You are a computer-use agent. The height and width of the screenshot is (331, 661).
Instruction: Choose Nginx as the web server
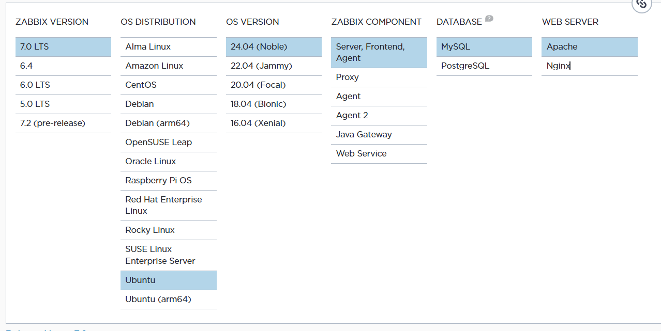tap(590, 66)
